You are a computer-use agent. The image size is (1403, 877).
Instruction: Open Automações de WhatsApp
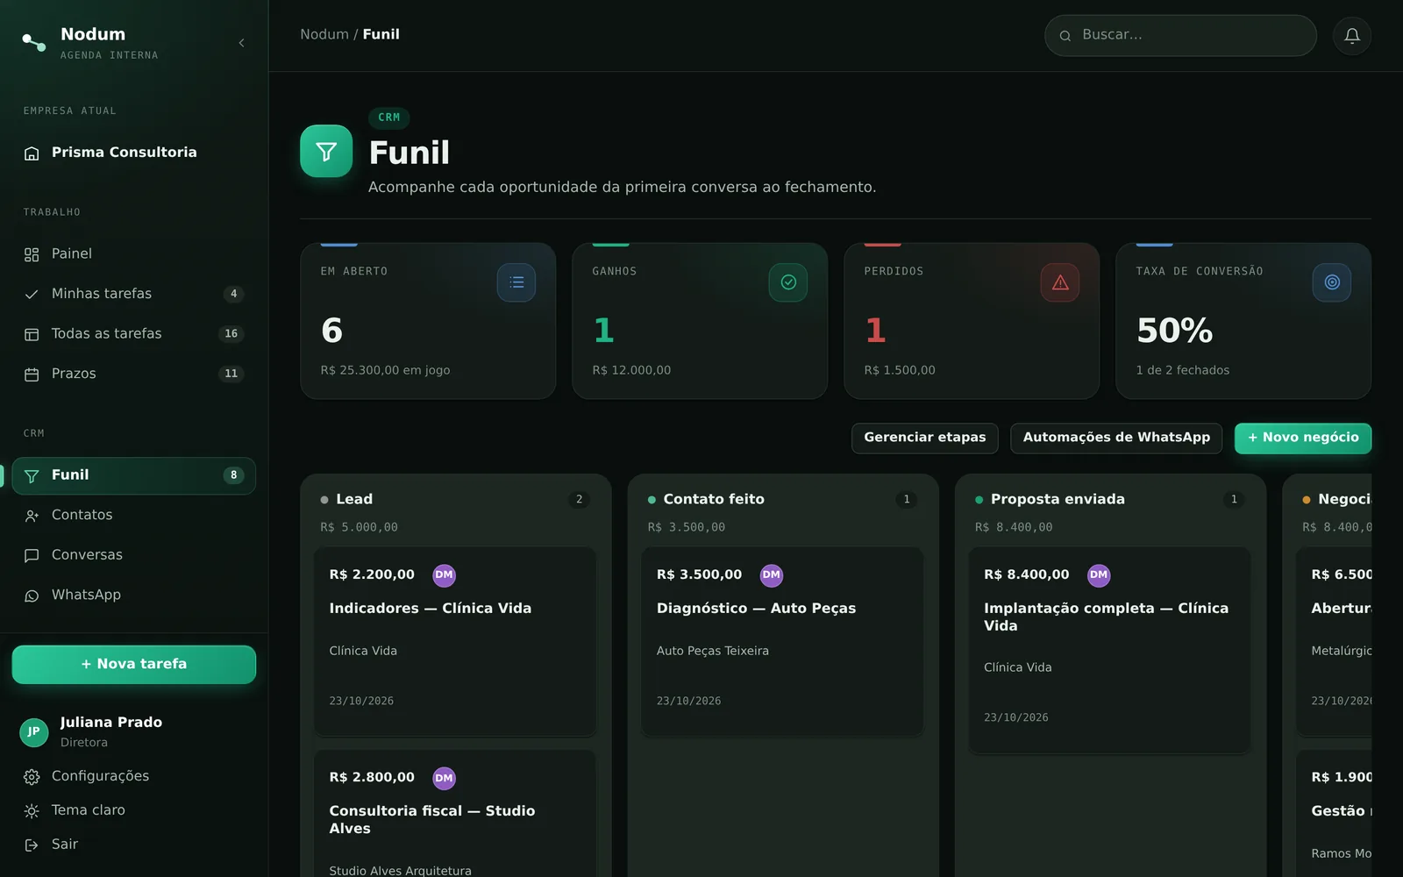click(x=1116, y=438)
